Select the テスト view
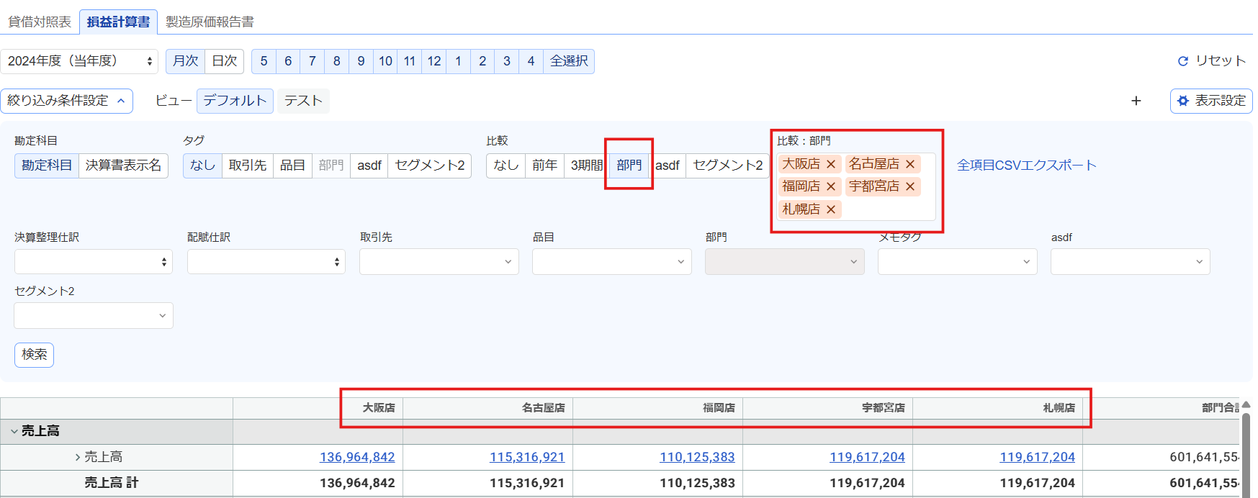1258x498 pixels. coord(303,101)
